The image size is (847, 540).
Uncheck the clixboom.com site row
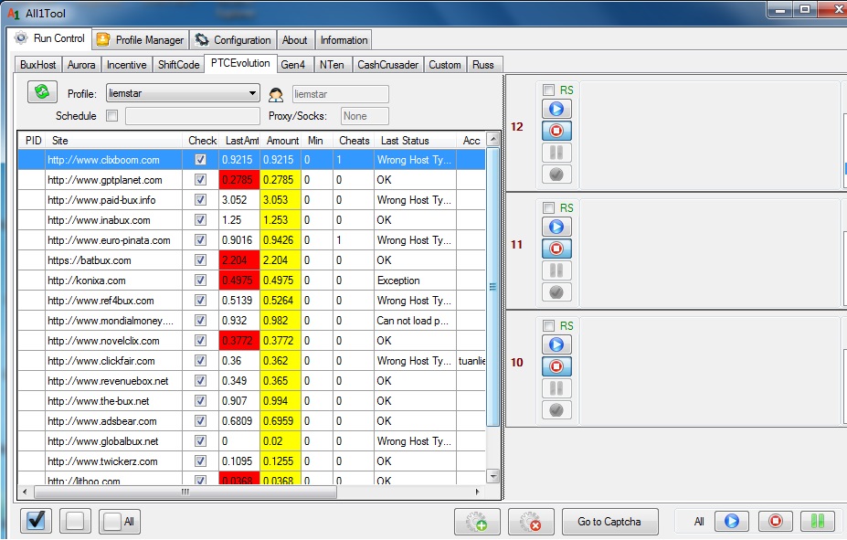coord(200,160)
